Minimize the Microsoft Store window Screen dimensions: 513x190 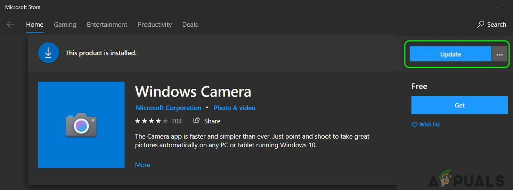coord(504,7)
